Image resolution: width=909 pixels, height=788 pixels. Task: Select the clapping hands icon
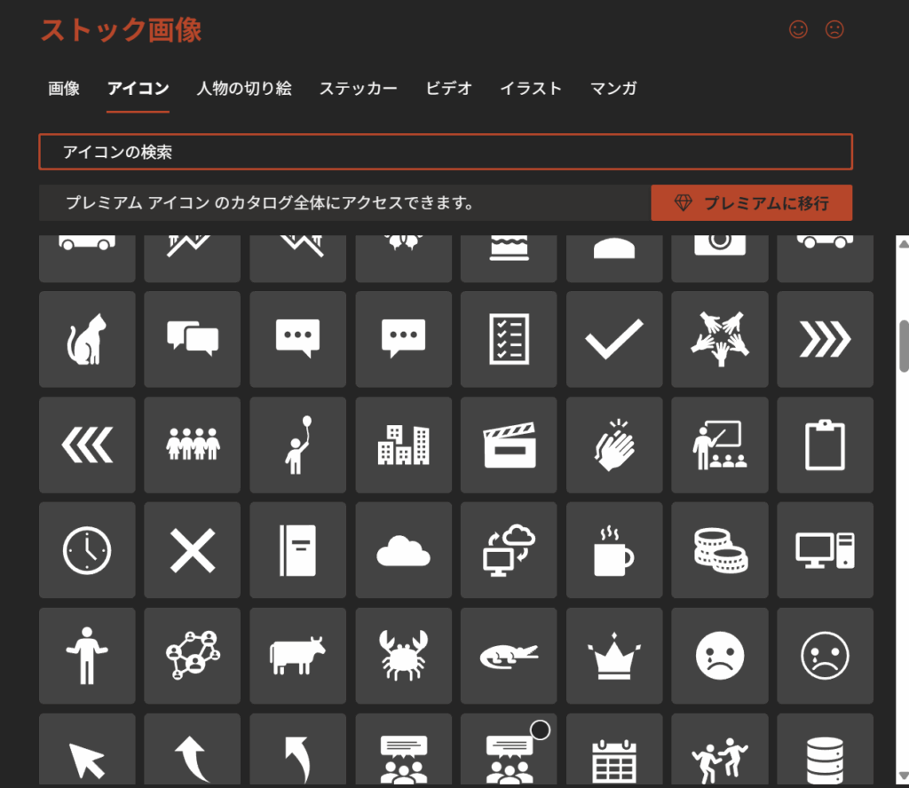(x=614, y=445)
